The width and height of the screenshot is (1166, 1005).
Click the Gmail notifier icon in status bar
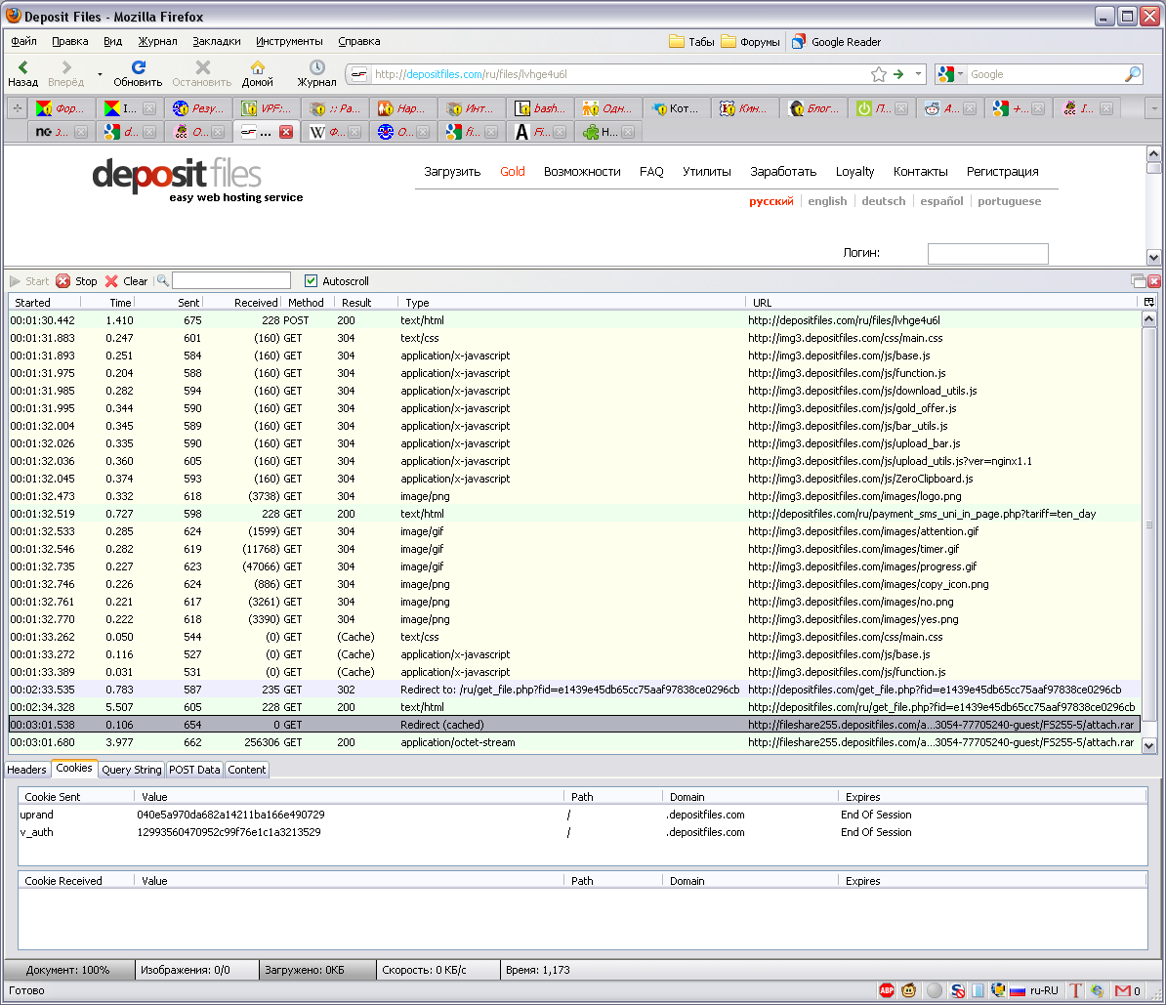[x=1123, y=990]
